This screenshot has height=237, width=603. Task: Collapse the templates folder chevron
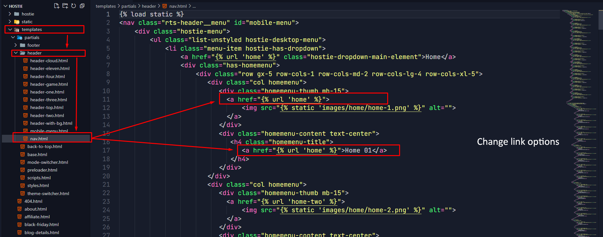(10, 29)
